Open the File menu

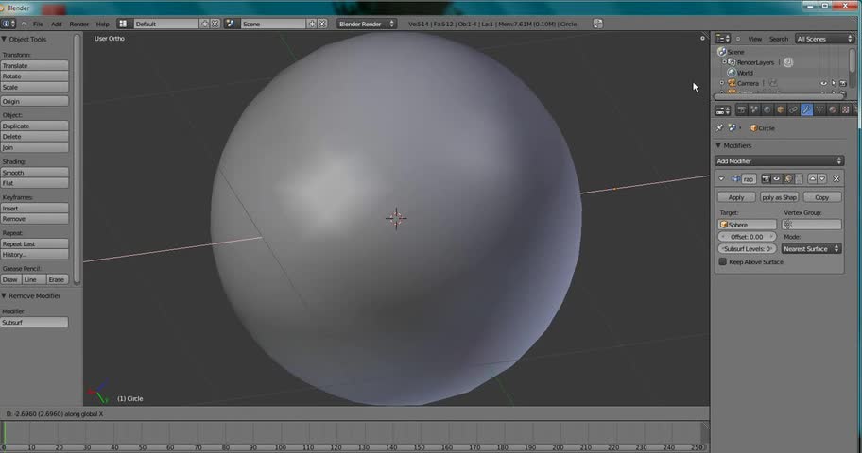[x=38, y=25]
